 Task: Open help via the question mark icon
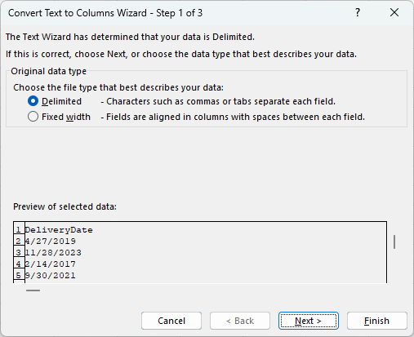tap(358, 12)
